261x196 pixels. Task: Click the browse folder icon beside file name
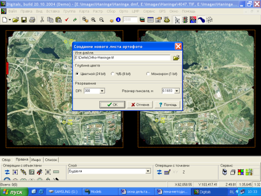(176, 58)
